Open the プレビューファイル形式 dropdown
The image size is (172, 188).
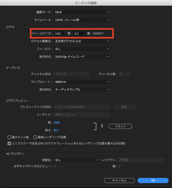point(82,107)
